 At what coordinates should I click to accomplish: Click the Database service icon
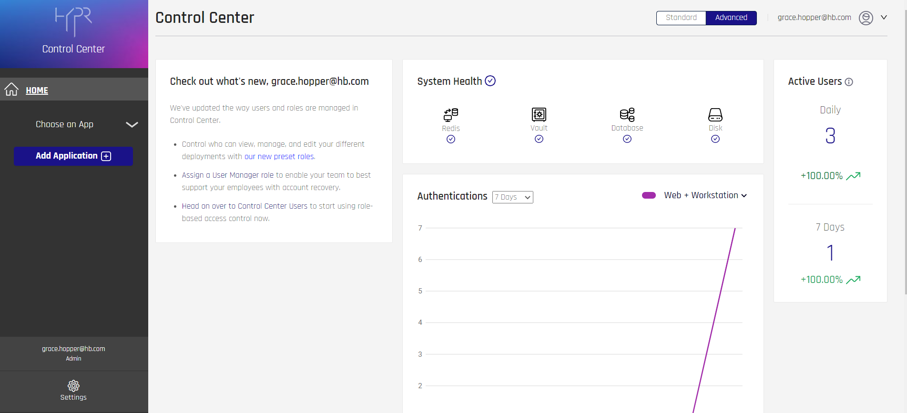(x=627, y=115)
